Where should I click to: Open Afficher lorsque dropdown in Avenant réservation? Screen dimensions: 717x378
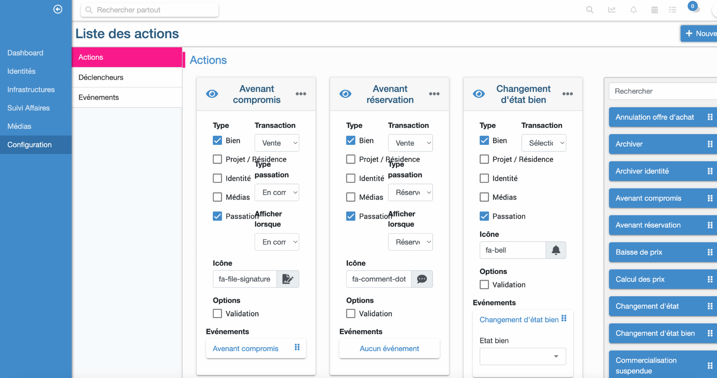point(410,242)
